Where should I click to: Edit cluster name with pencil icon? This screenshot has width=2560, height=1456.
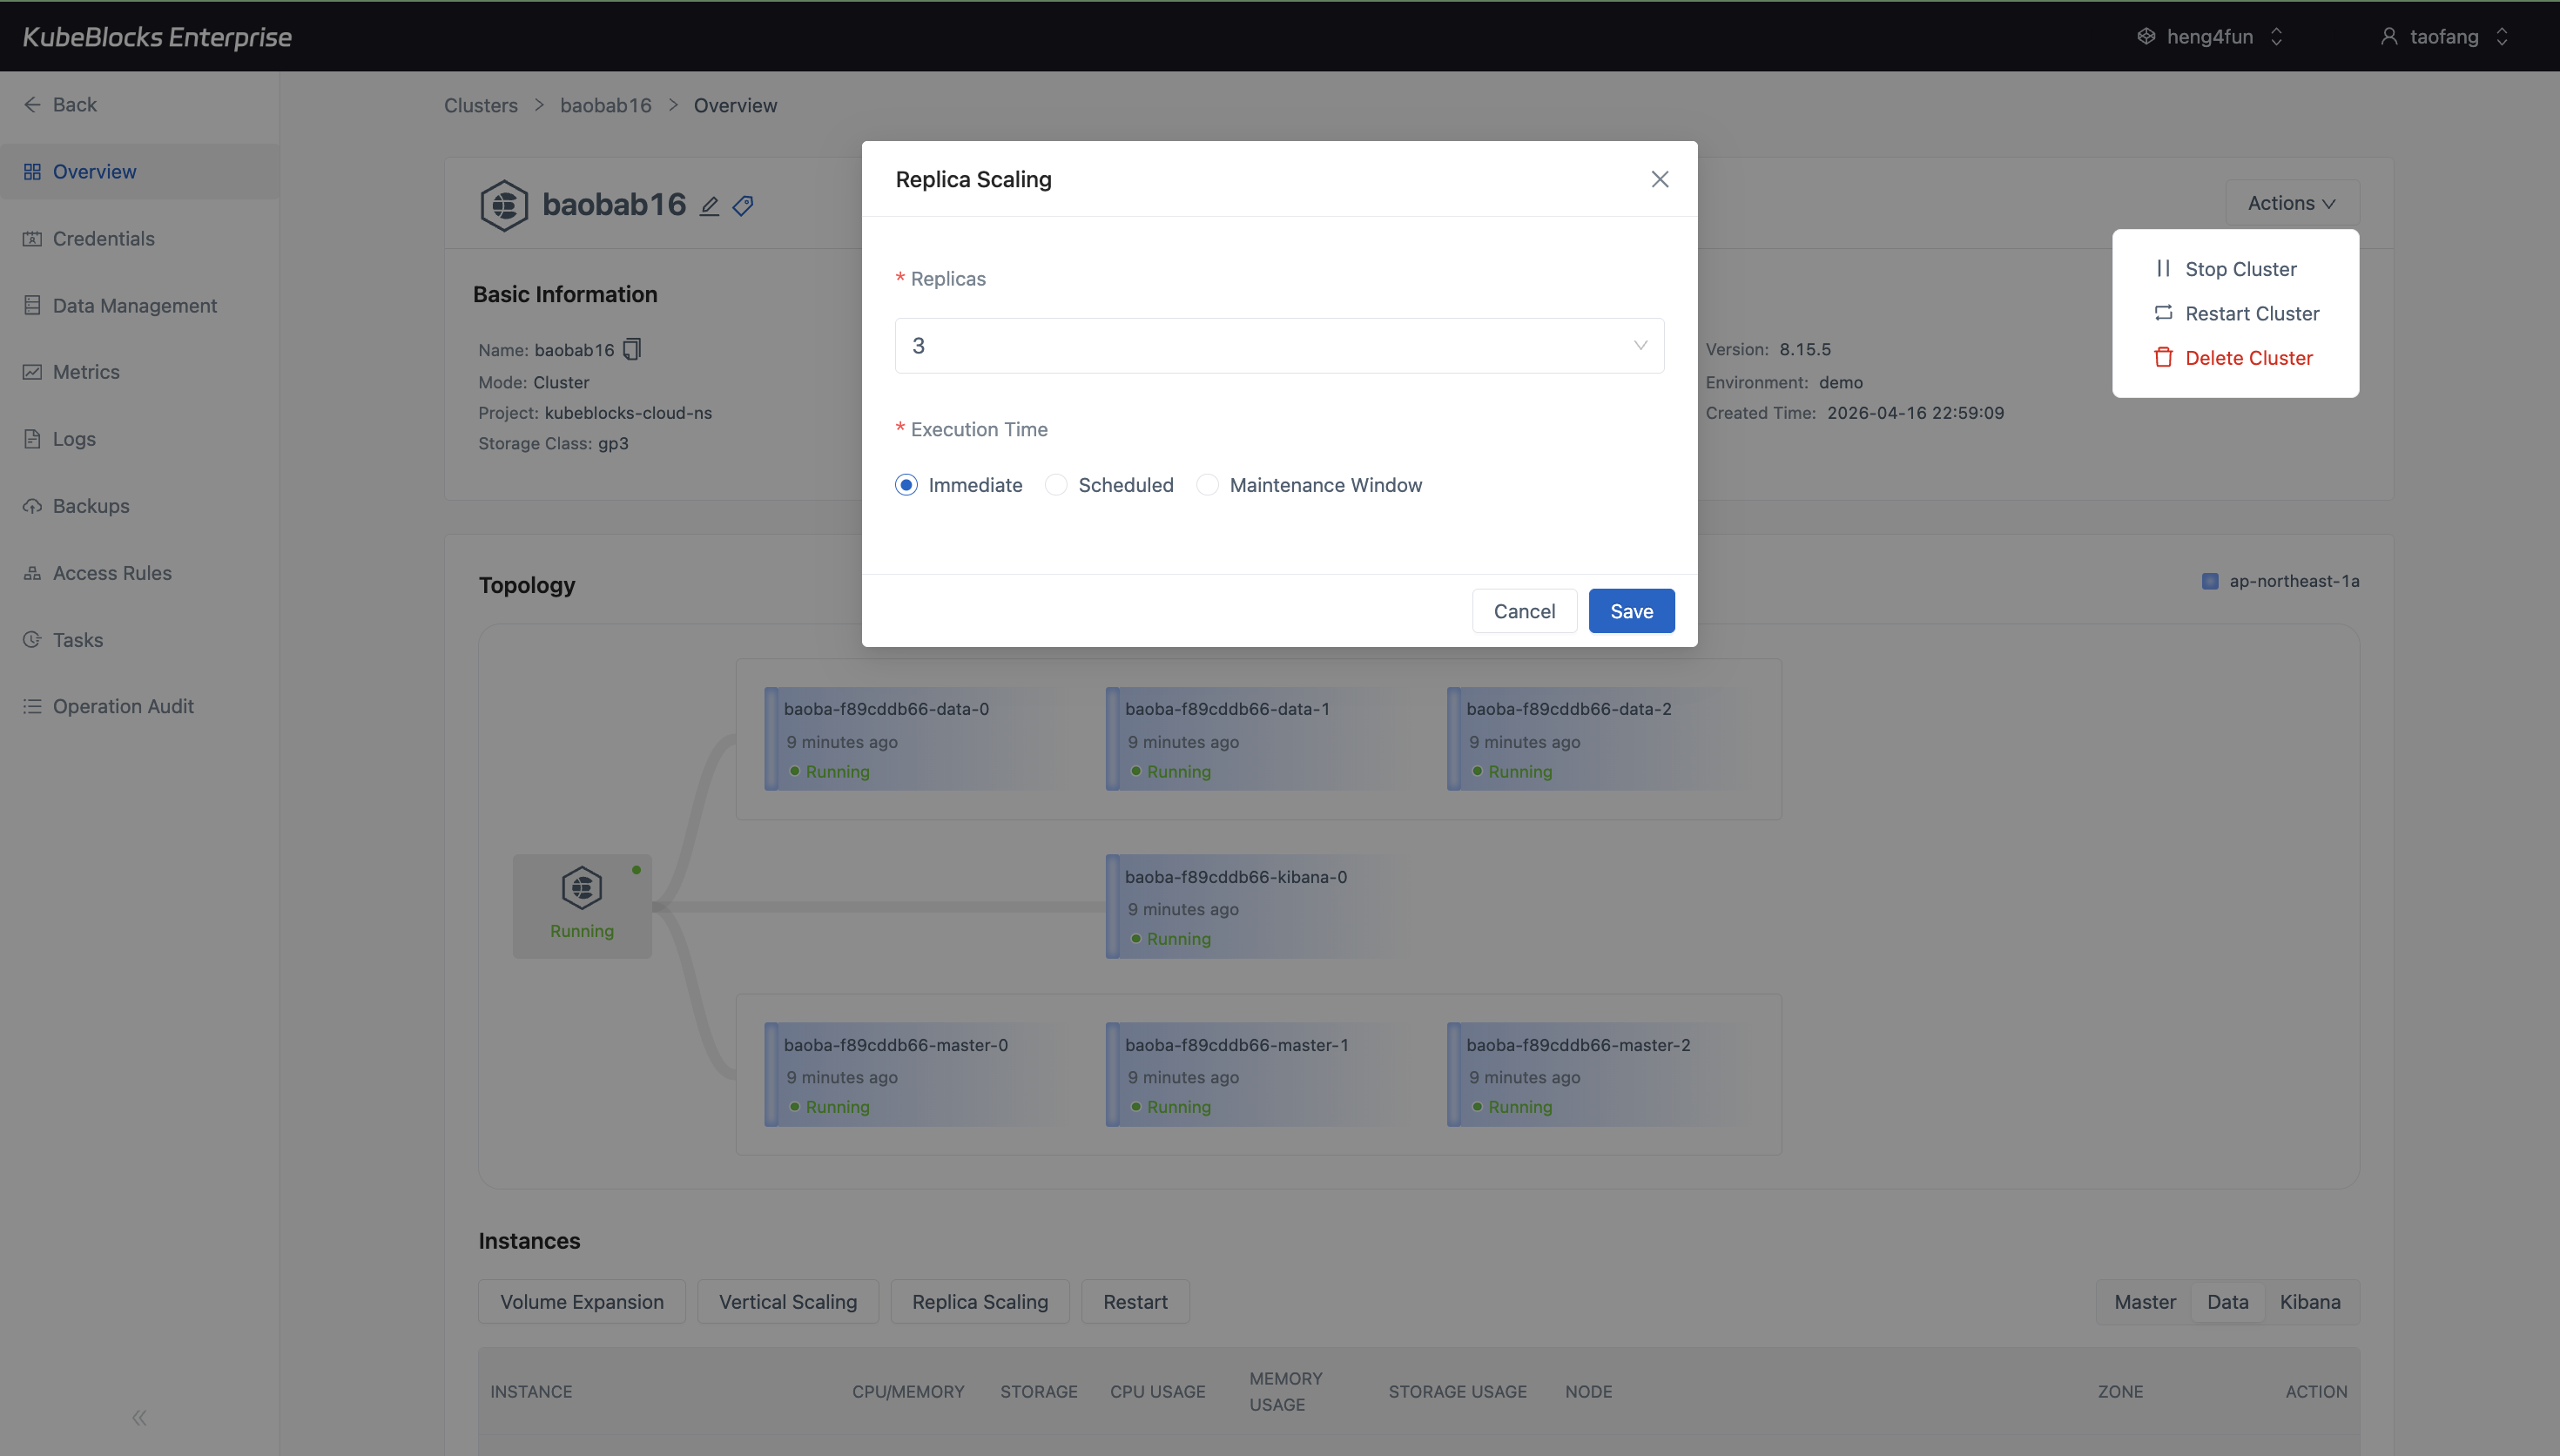(x=709, y=206)
